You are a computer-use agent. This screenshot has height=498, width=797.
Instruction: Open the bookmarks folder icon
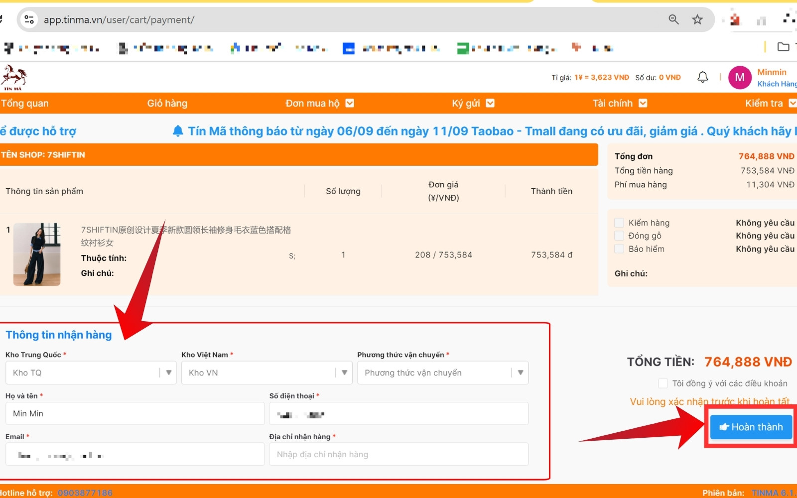(x=783, y=47)
